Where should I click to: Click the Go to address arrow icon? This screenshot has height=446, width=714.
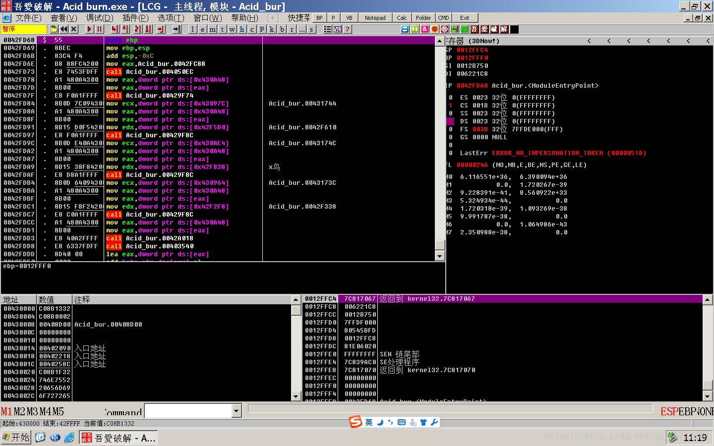[177, 29]
